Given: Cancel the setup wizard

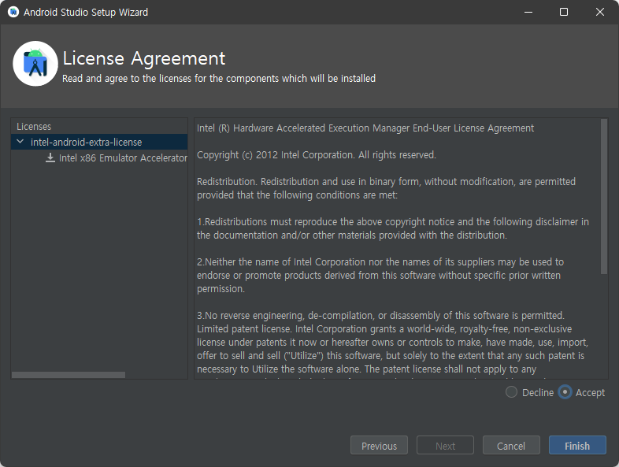Looking at the screenshot, I should point(511,445).
